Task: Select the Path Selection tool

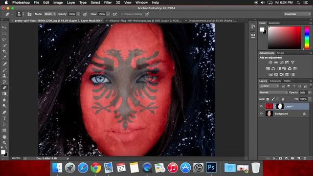Action: click(x=4, y=124)
